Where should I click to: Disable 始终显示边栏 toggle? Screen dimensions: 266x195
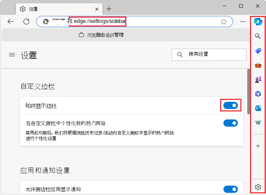[231, 105]
